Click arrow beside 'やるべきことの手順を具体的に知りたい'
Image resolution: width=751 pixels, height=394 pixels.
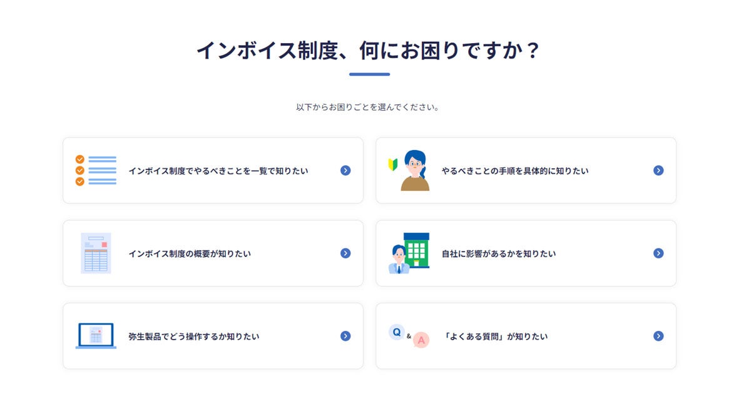tap(658, 170)
